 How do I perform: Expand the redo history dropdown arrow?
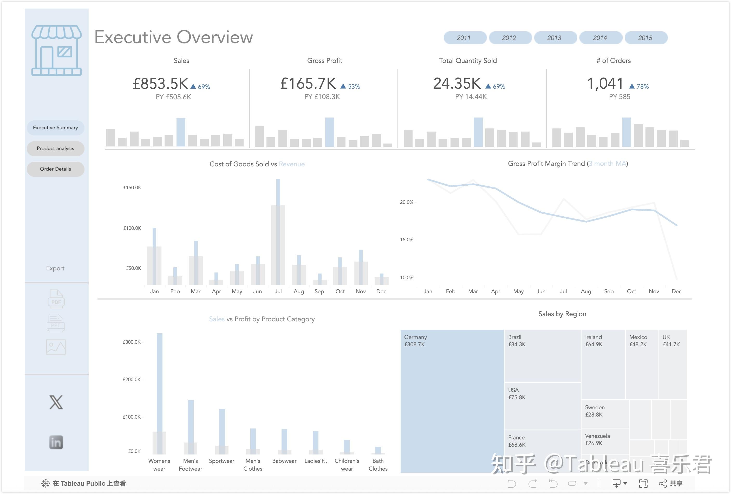[586, 483]
